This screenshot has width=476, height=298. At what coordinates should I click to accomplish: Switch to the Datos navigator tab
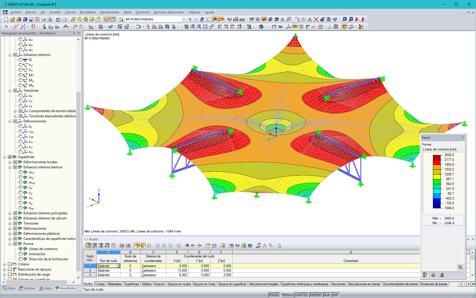coord(9,288)
